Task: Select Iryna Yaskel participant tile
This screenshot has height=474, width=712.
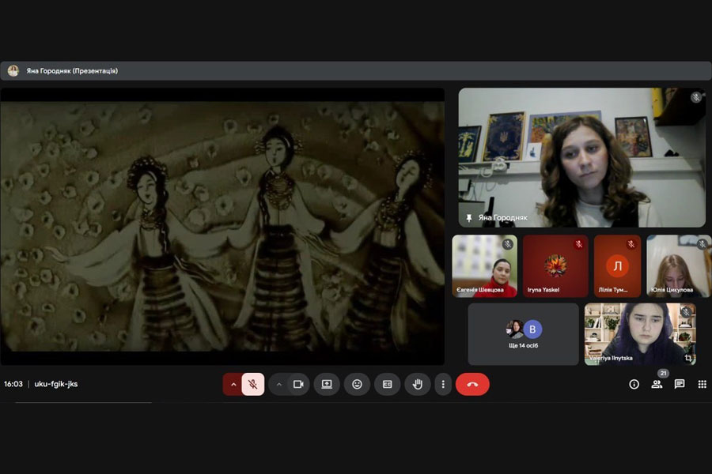Action: 555,266
